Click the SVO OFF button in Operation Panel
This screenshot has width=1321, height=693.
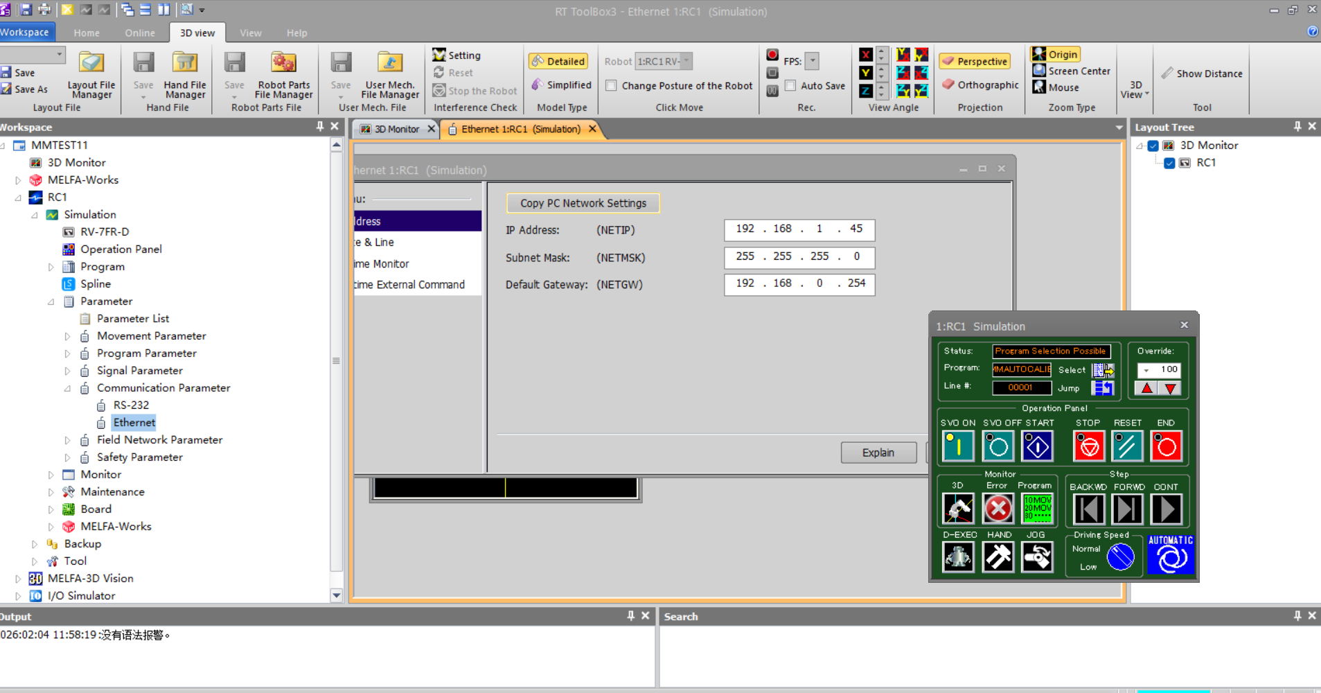pyautogui.click(x=998, y=446)
